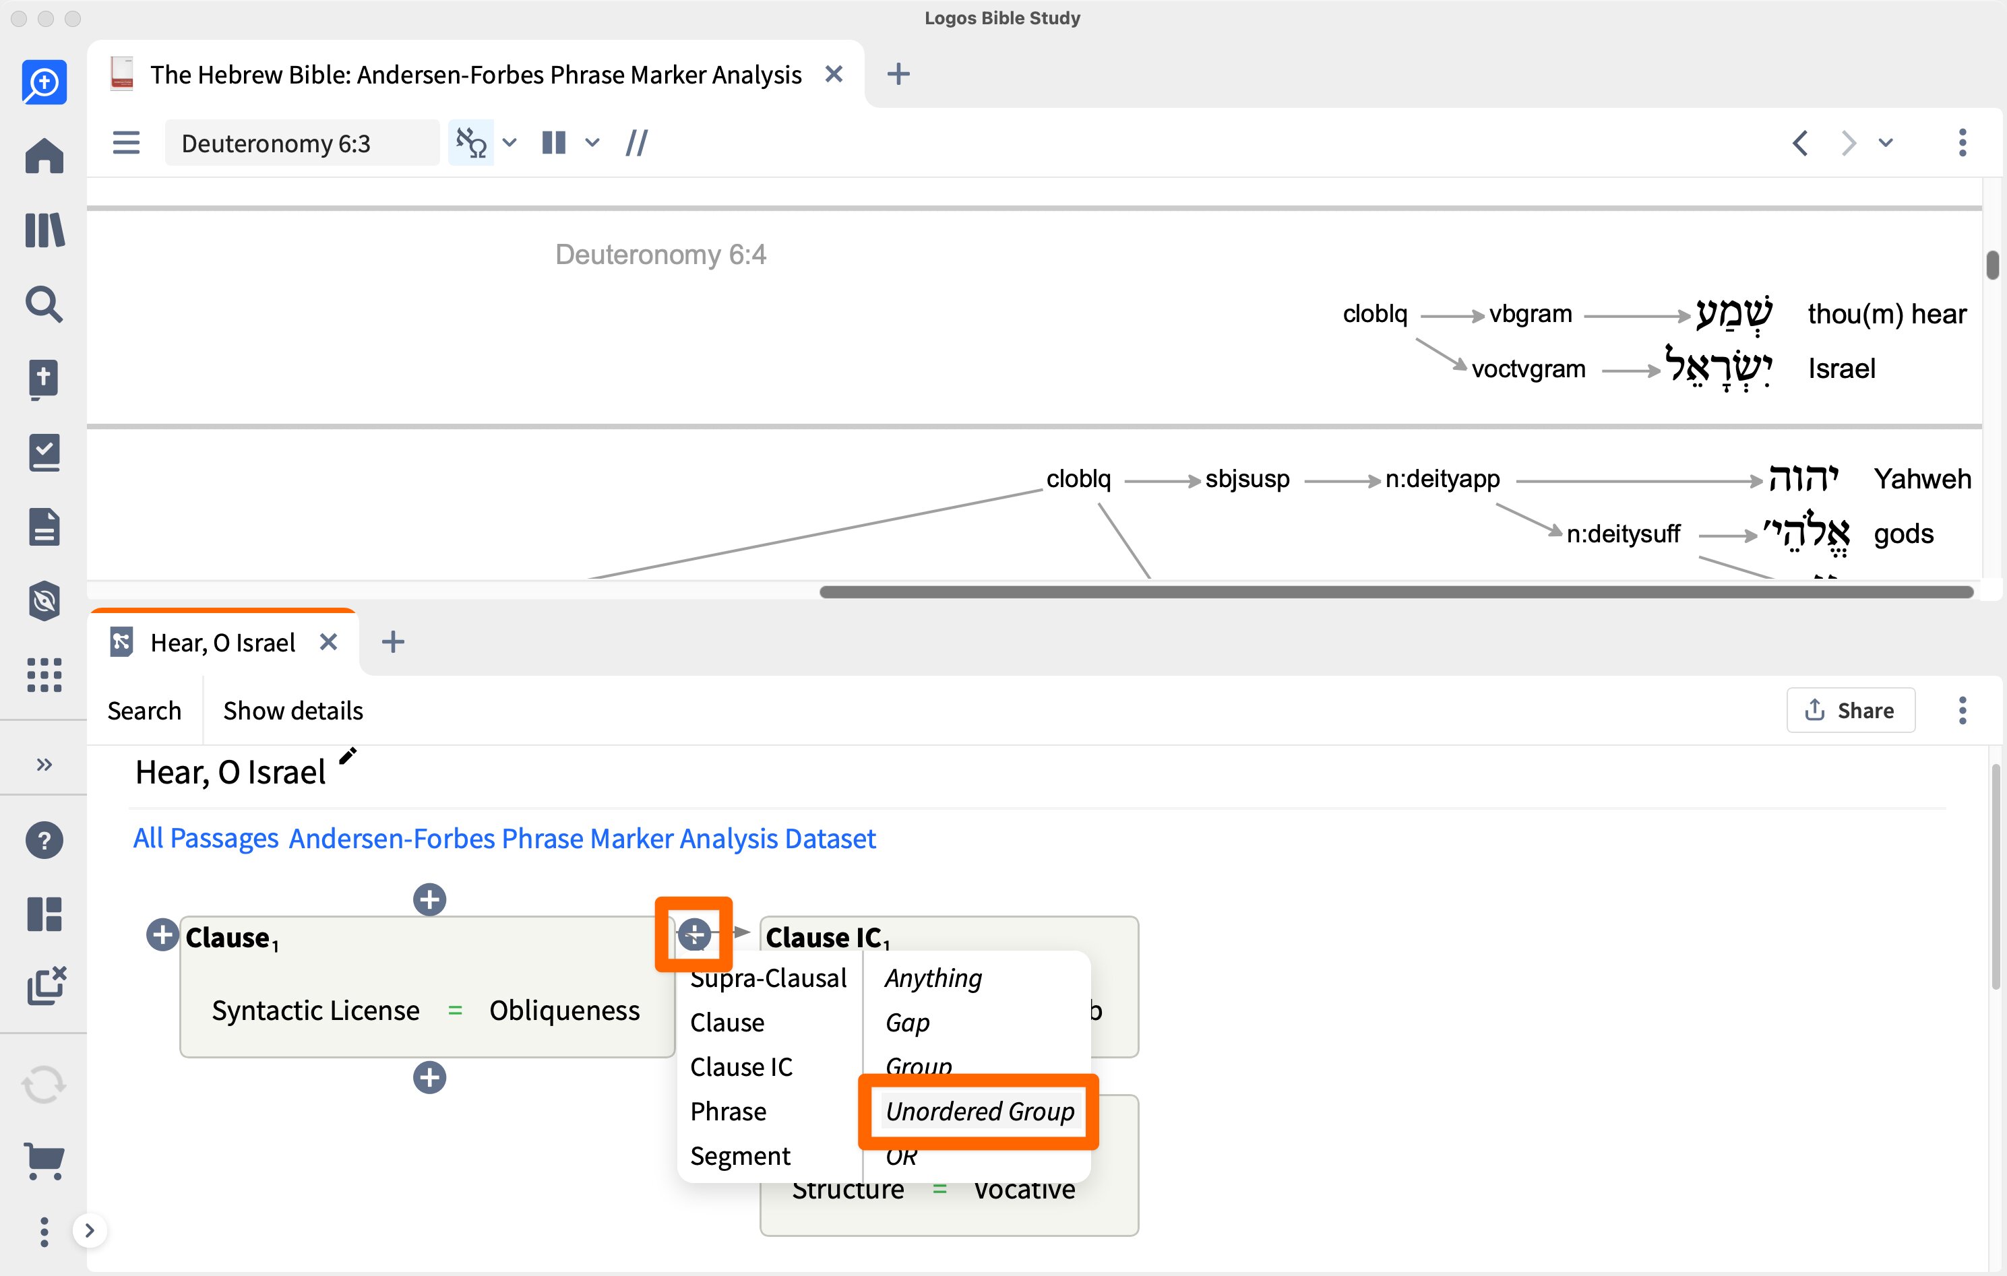Click the Hebrew word glossed 'thou(m) hear'
This screenshot has width=2007, height=1276.
[x=1735, y=315]
